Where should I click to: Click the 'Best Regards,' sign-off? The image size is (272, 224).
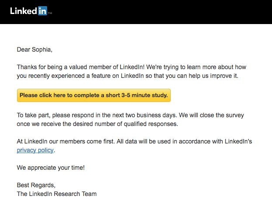[36, 185]
